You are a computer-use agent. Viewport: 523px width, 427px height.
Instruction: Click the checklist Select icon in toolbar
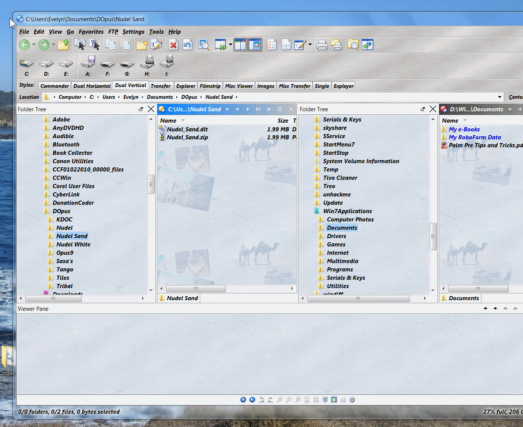271,45
